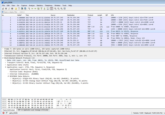Open the Statistics menu
Image resolution: width=165 pixels, height=115 pixels.
tap(40, 6)
